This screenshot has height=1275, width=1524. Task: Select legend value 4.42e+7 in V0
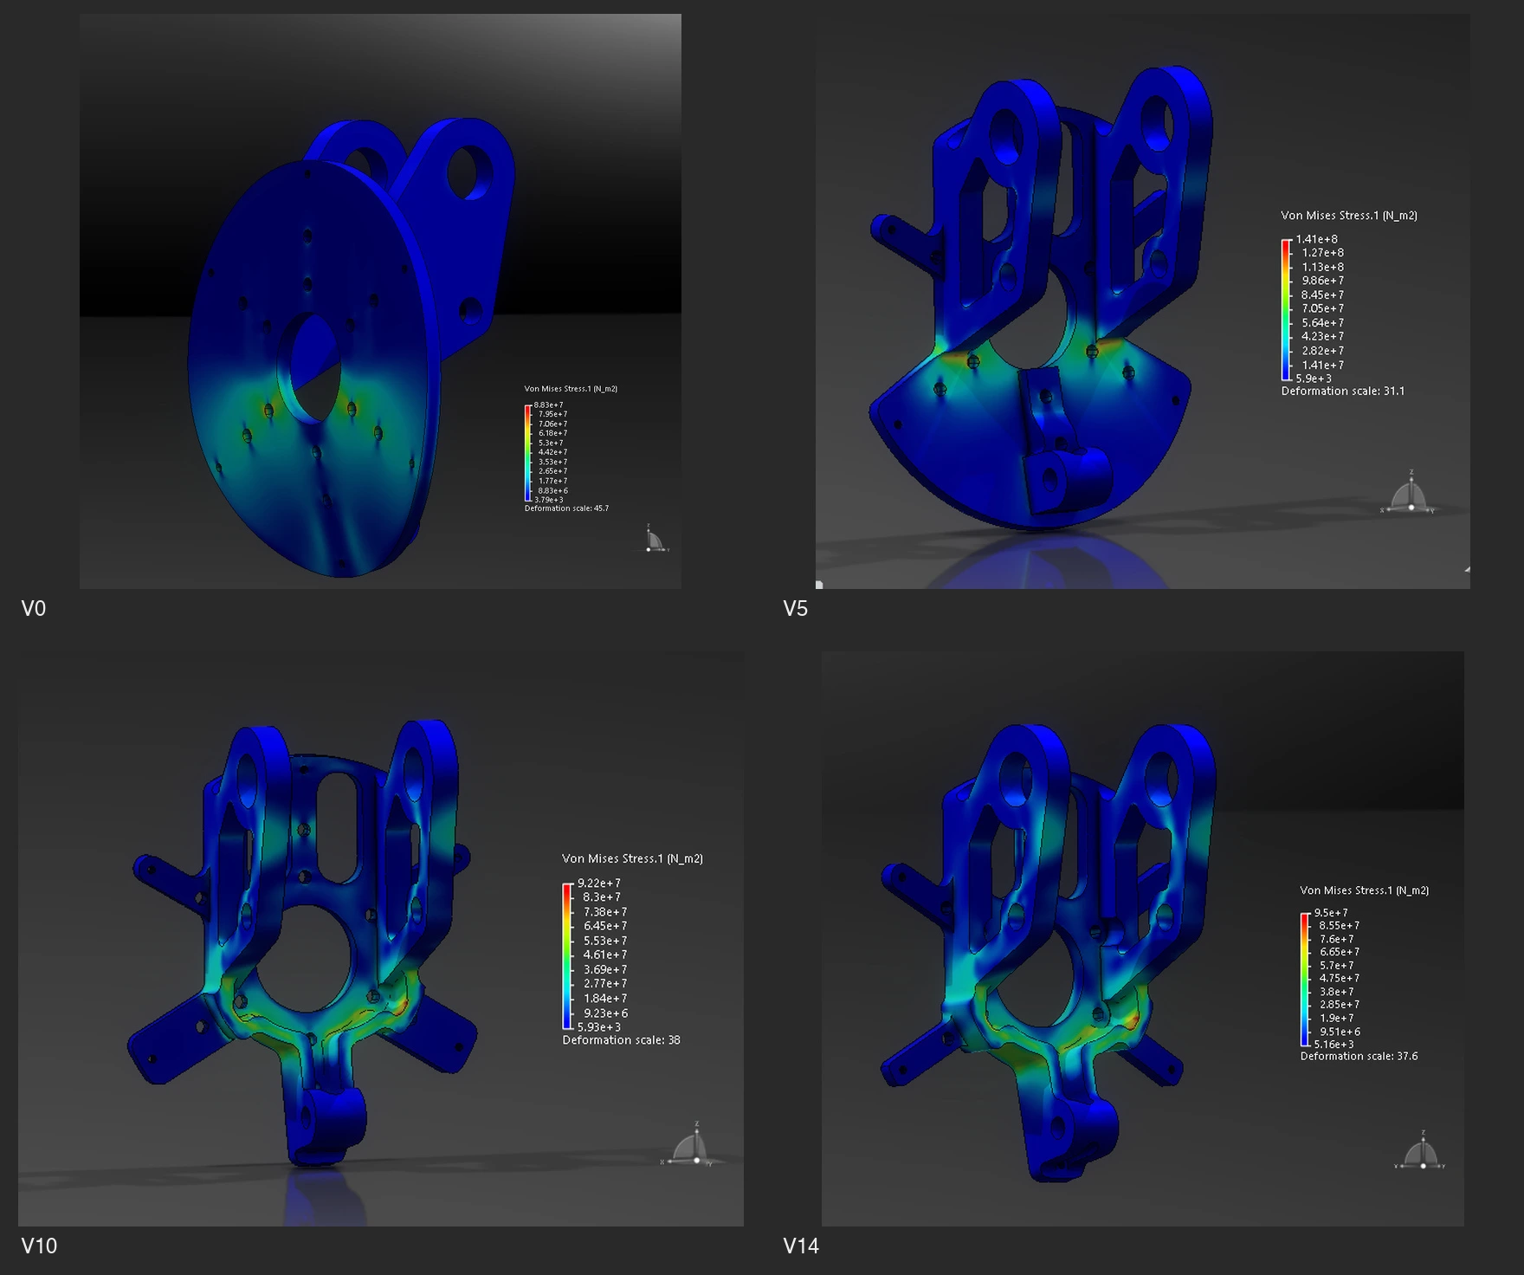[x=552, y=452]
